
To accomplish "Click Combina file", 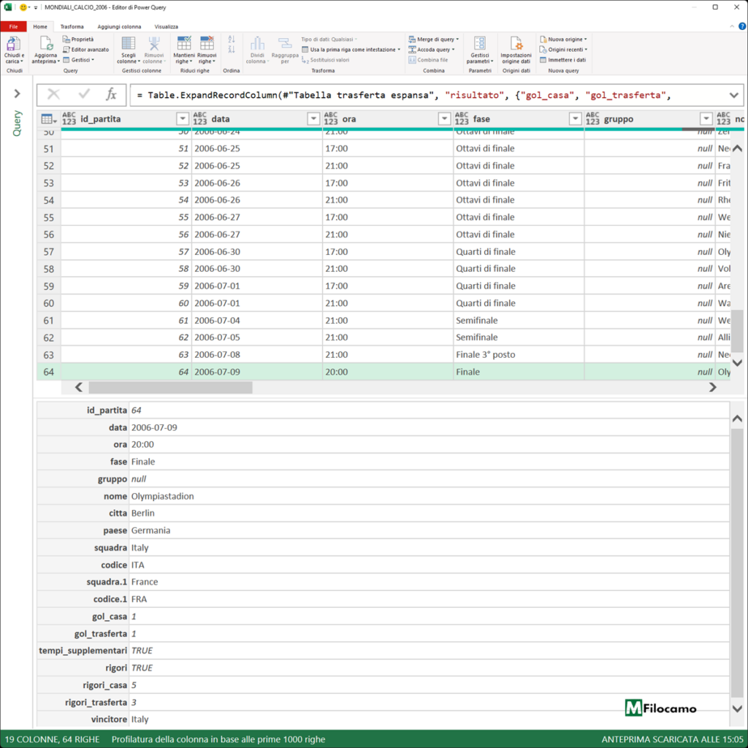I will tap(428, 60).
